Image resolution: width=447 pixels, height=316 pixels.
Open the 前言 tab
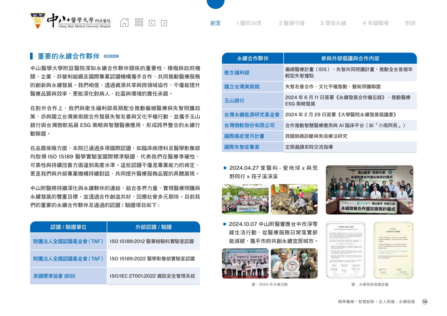(215, 23)
